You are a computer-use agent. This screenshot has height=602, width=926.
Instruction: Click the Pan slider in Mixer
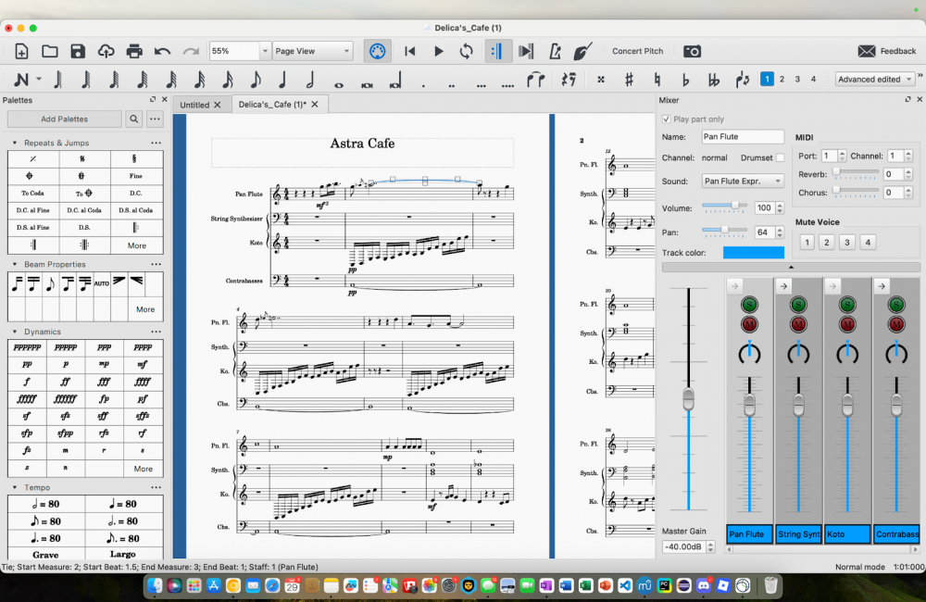(x=724, y=229)
